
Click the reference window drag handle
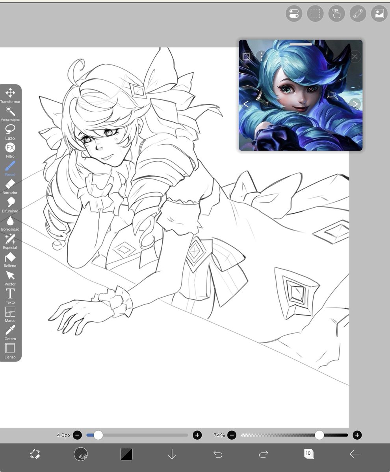point(301,44)
